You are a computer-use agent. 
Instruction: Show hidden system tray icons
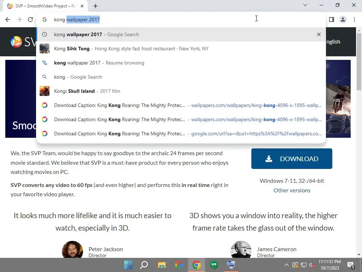click(286, 265)
